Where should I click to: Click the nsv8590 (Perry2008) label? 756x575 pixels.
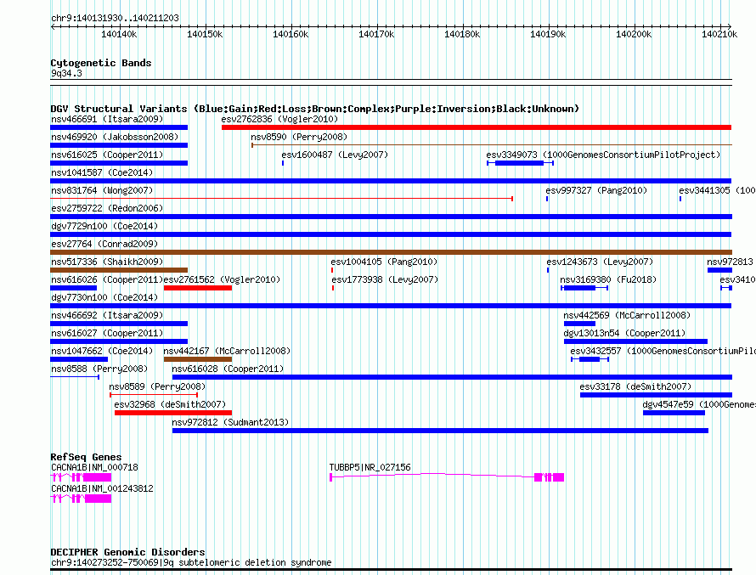point(299,137)
